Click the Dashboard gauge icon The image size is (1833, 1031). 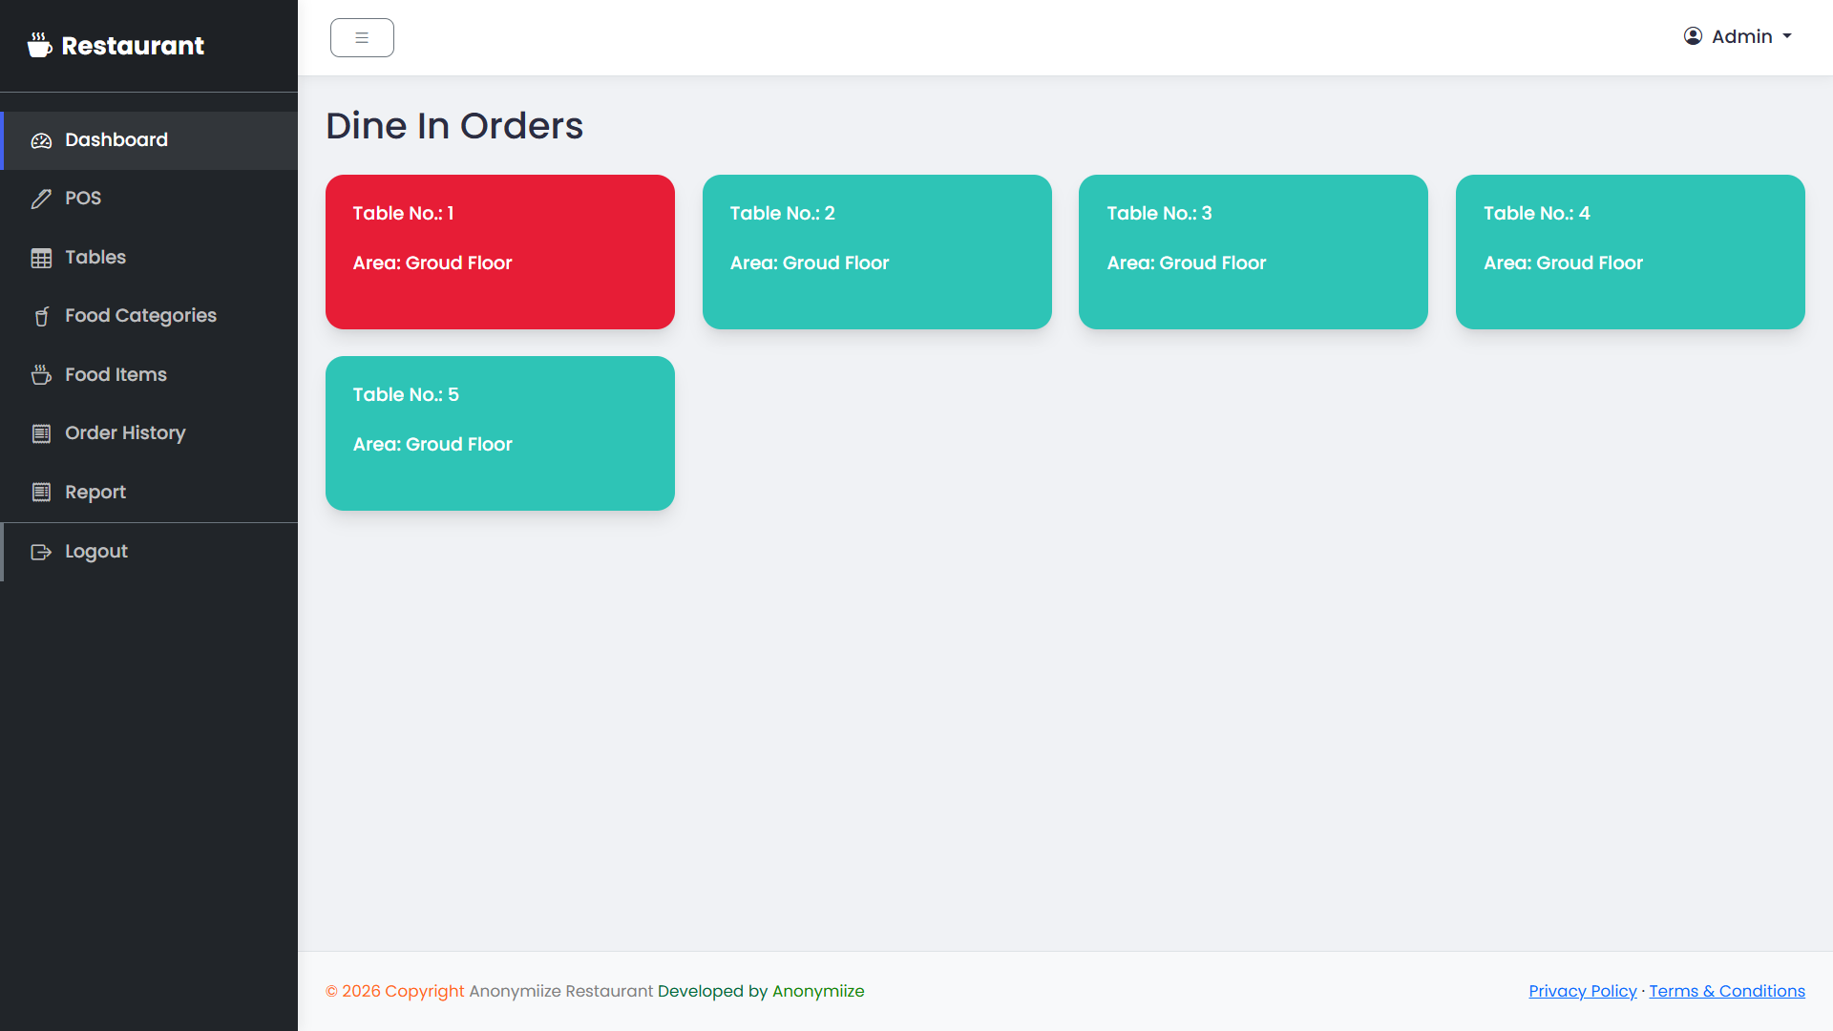pos(41,141)
